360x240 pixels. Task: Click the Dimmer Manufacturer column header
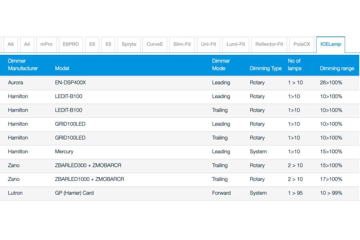pos(23,64)
